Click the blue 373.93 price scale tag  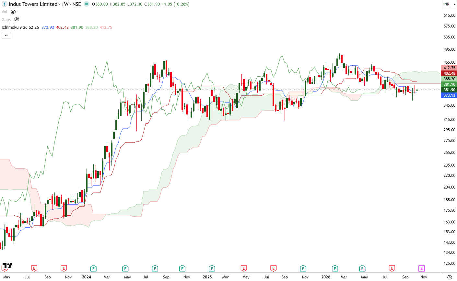tap(449, 95)
